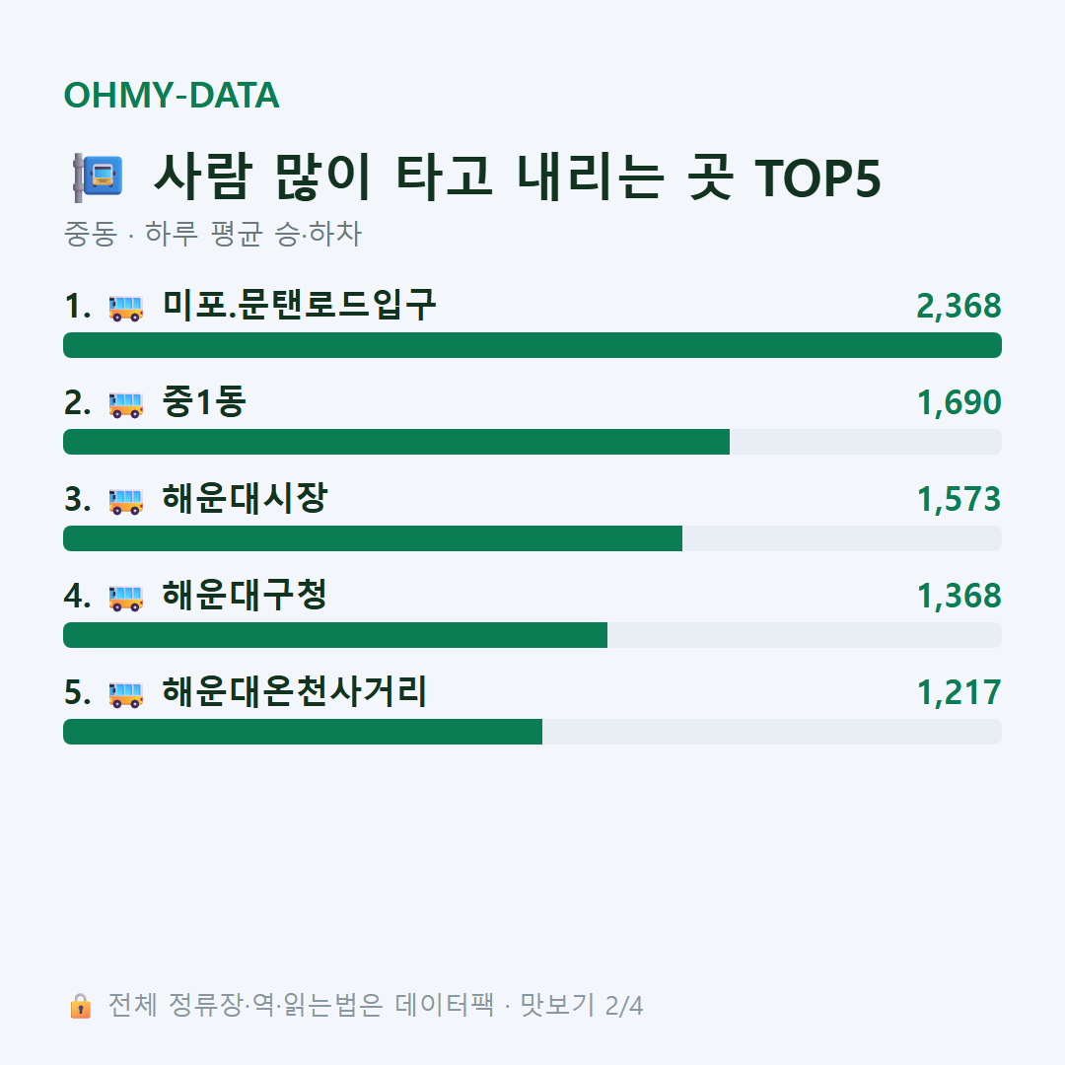The image size is (1065, 1065).
Task: Click the 1,690 ridership value
Action: point(958,402)
